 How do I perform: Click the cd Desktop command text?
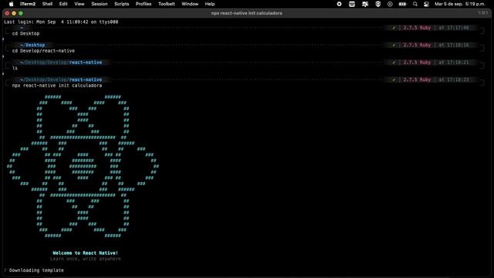click(x=25, y=33)
